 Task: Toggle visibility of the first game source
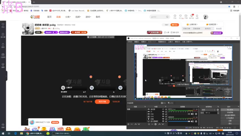click(x=163, y=109)
